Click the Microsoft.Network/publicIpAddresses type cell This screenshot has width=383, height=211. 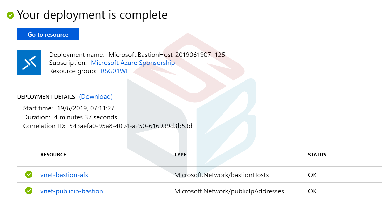coord(229,191)
